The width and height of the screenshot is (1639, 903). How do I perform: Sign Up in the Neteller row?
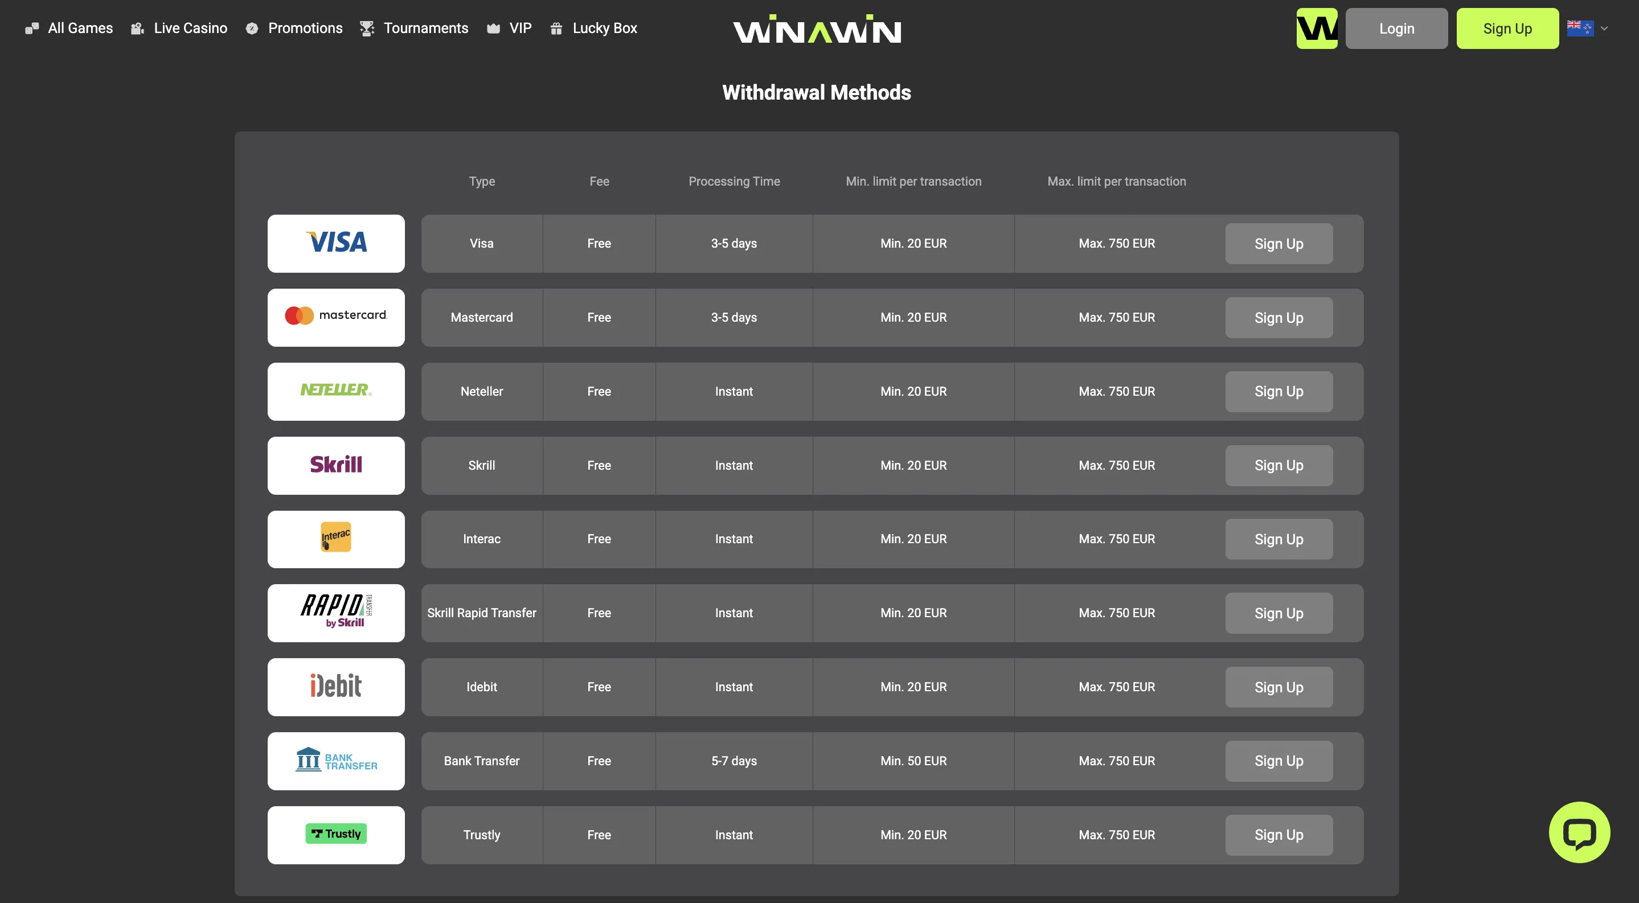coord(1279,392)
